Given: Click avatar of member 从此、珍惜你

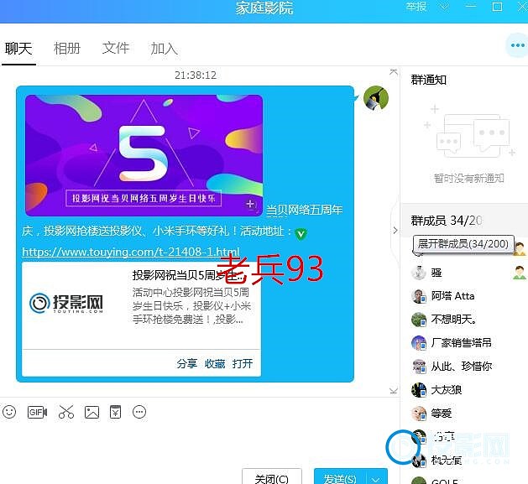Looking at the screenshot, I should 419,367.
